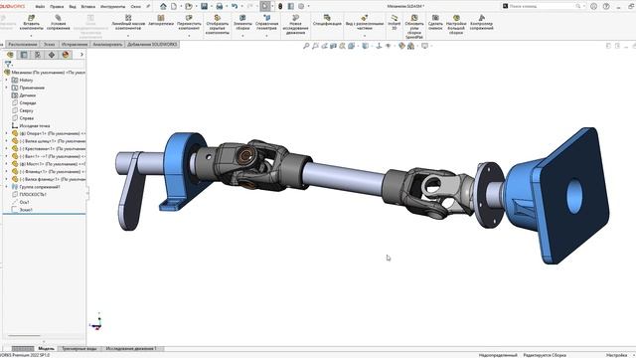This screenshot has width=636, height=358.
Task: Open the Вид menu
Action: click(73, 7)
